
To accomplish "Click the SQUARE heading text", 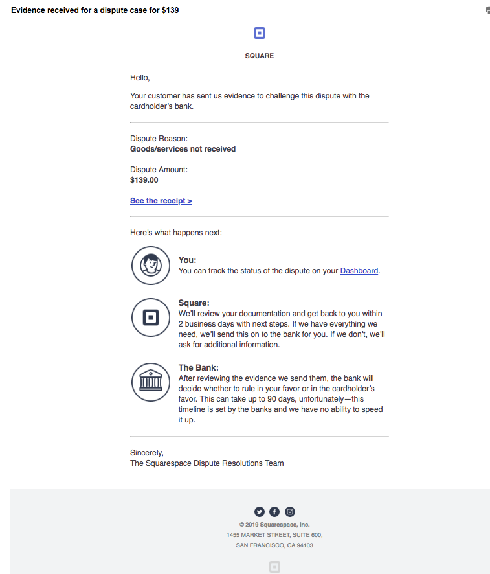I will (x=260, y=56).
